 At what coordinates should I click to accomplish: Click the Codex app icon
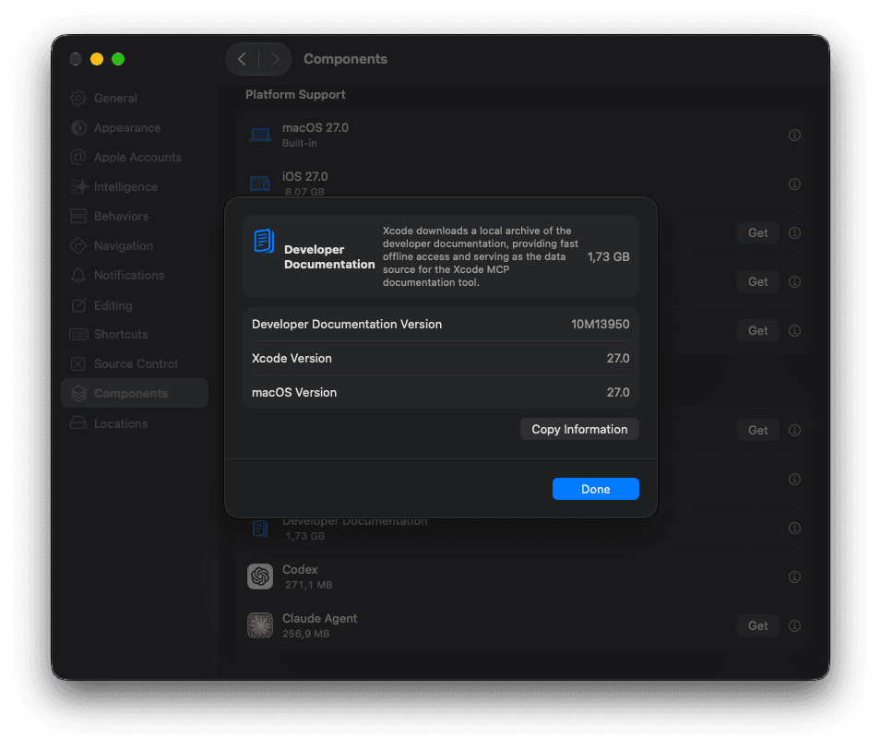point(260,576)
